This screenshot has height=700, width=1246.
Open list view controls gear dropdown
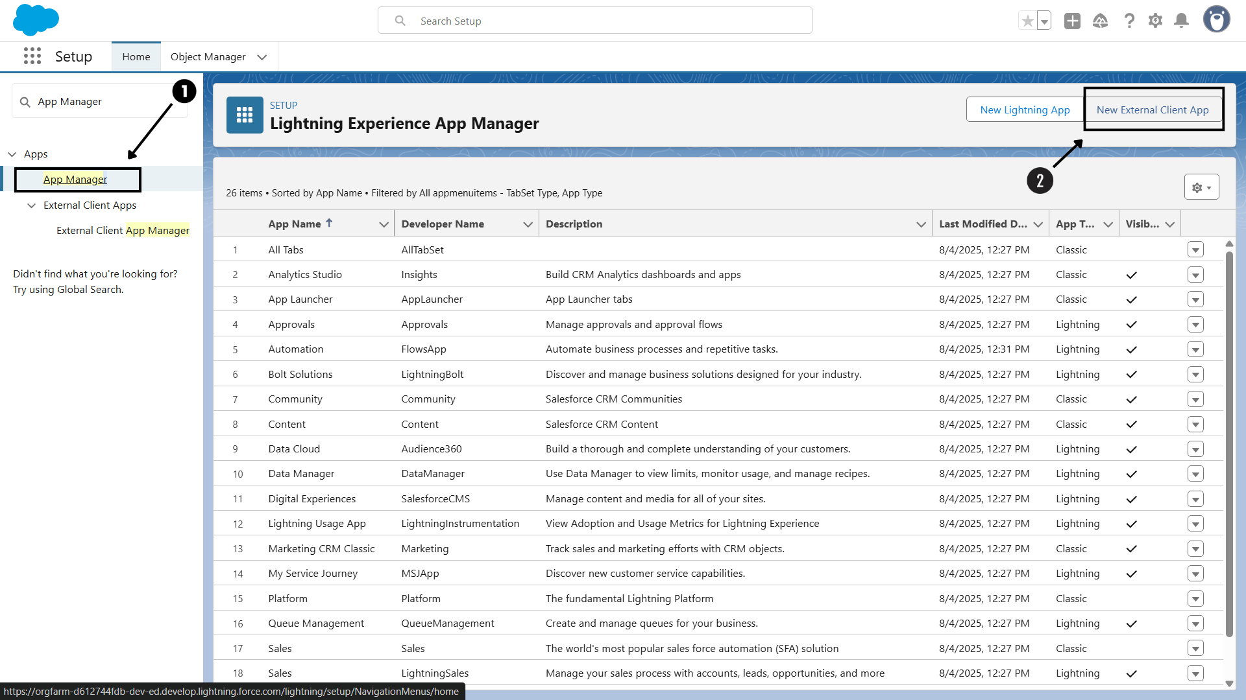click(1201, 187)
